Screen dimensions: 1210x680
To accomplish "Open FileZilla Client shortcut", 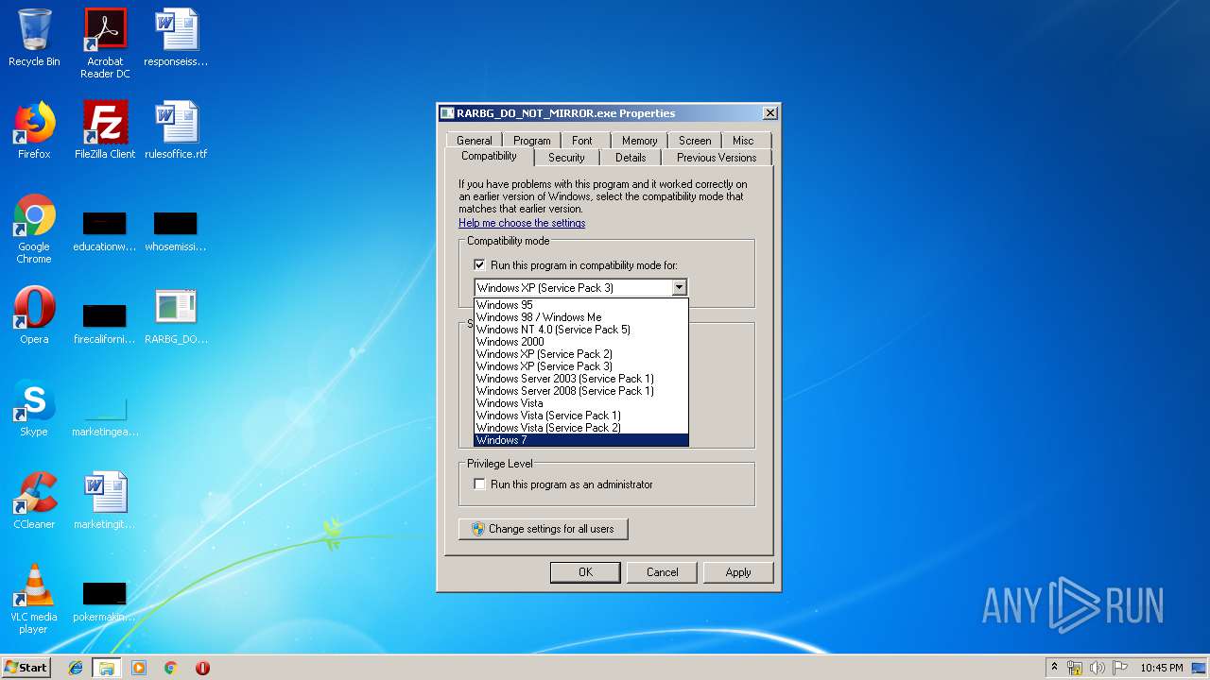I will (x=105, y=130).
